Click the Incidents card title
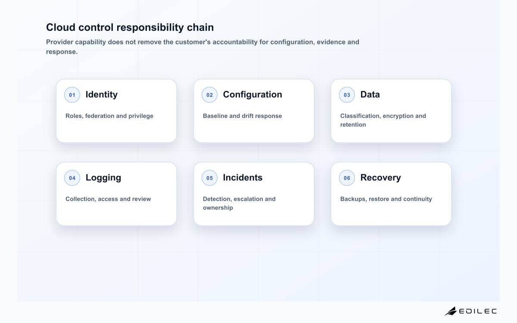Screen dimensions: 517x323 [243, 177]
